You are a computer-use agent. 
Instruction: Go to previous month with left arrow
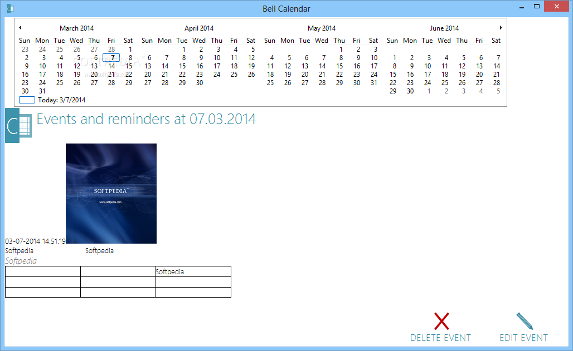pyautogui.click(x=20, y=28)
